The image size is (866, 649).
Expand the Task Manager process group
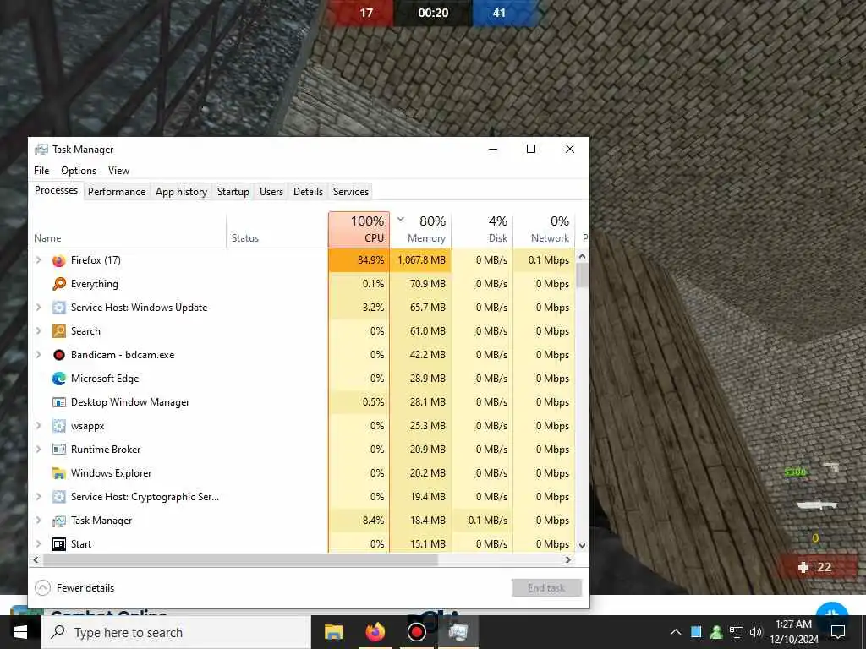pos(38,521)
